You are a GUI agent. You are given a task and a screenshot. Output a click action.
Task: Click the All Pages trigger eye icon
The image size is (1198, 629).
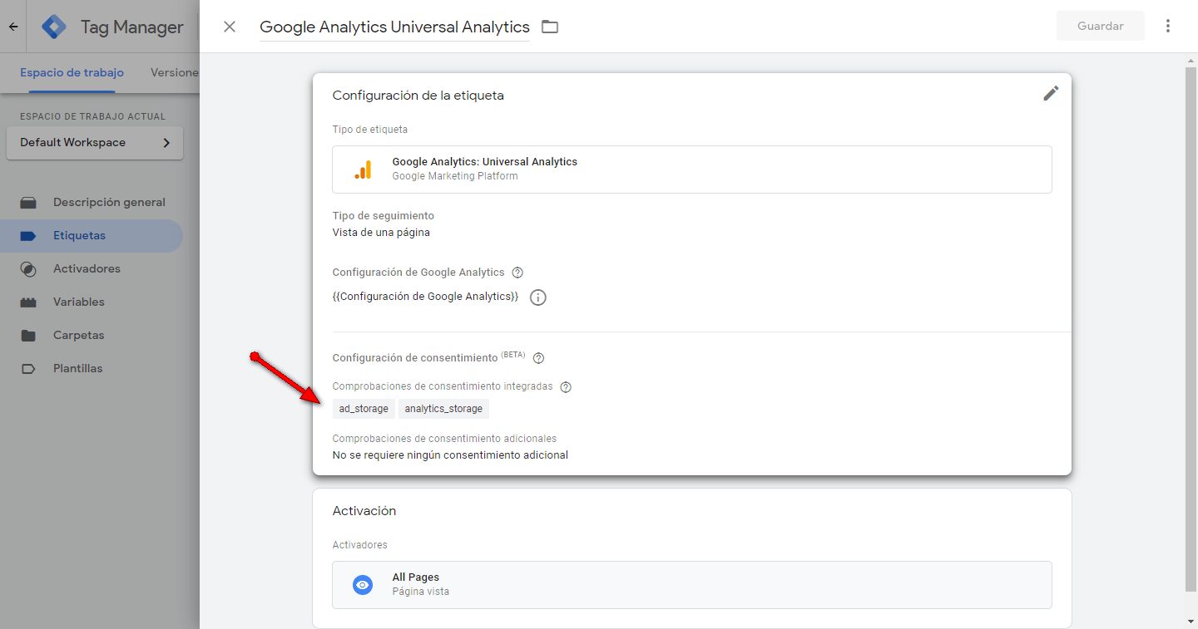tap(362, 585)
